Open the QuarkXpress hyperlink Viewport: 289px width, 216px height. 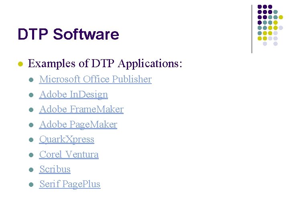coord(67,139)
